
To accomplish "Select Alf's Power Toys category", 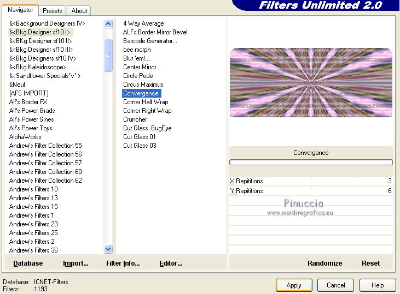I will (31, 128).
